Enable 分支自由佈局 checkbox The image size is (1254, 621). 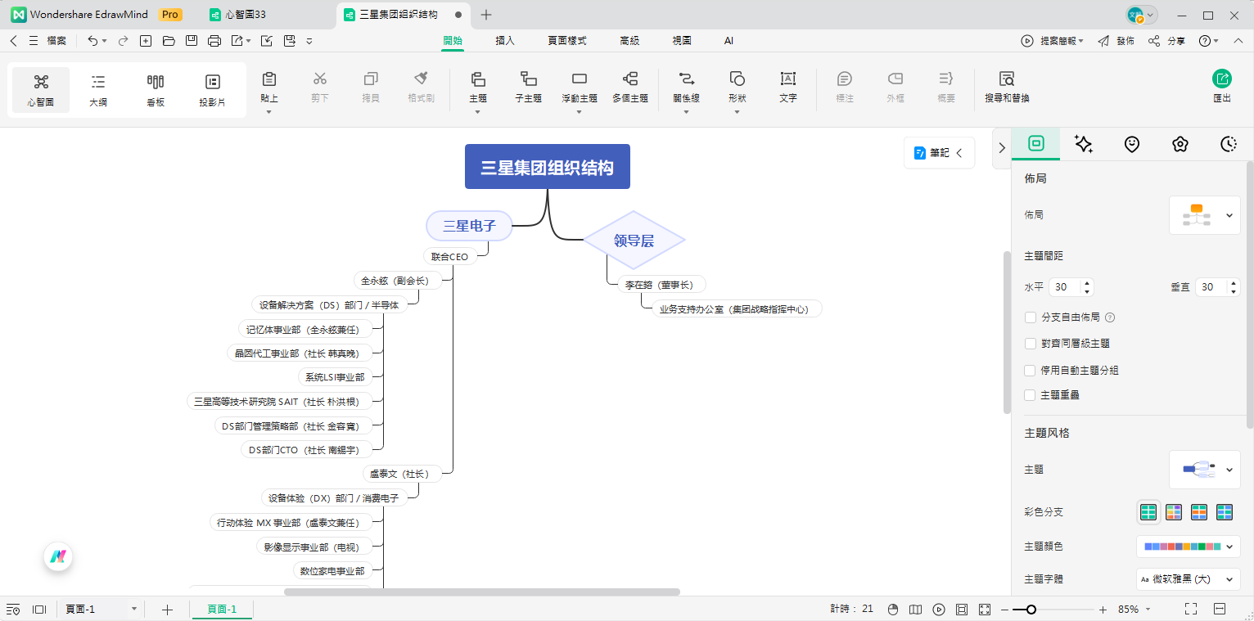(1031, 317)
